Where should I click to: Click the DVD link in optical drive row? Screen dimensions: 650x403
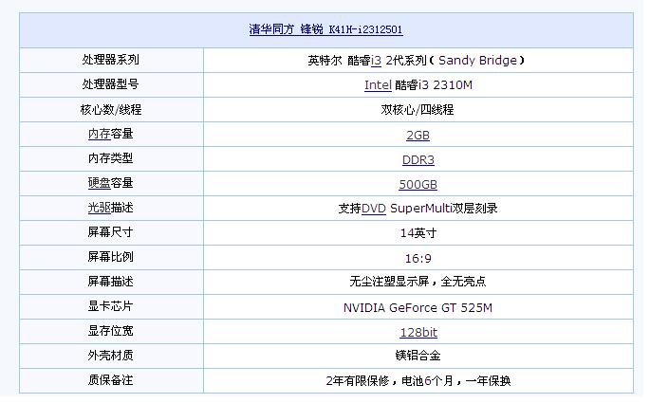coord(374,209)
